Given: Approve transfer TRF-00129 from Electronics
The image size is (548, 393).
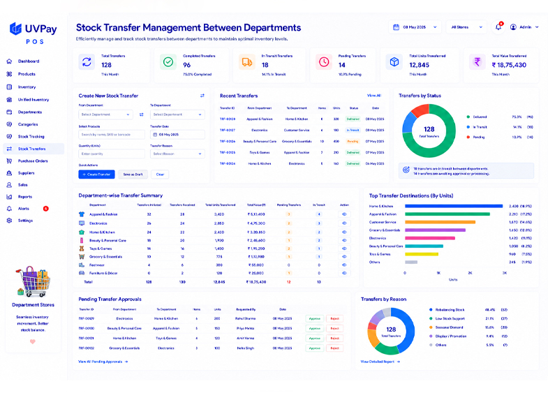Looking at the screenshot, I should click(x=315, y=318).
